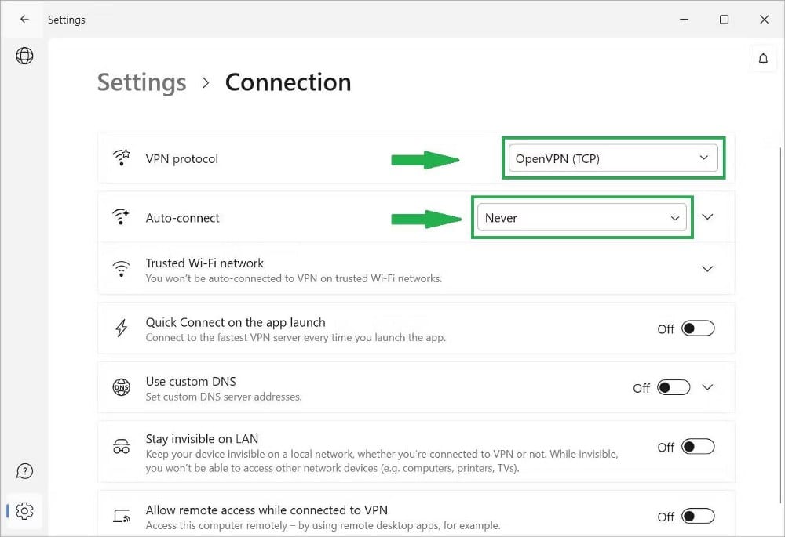This screenshot has height=537, width=785.
Task: Click the vertical scrollbar on the right
Action: (780, 325)
